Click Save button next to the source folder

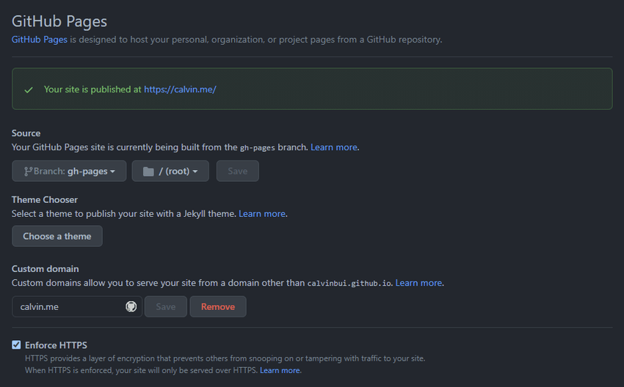(x=238, y=172)
